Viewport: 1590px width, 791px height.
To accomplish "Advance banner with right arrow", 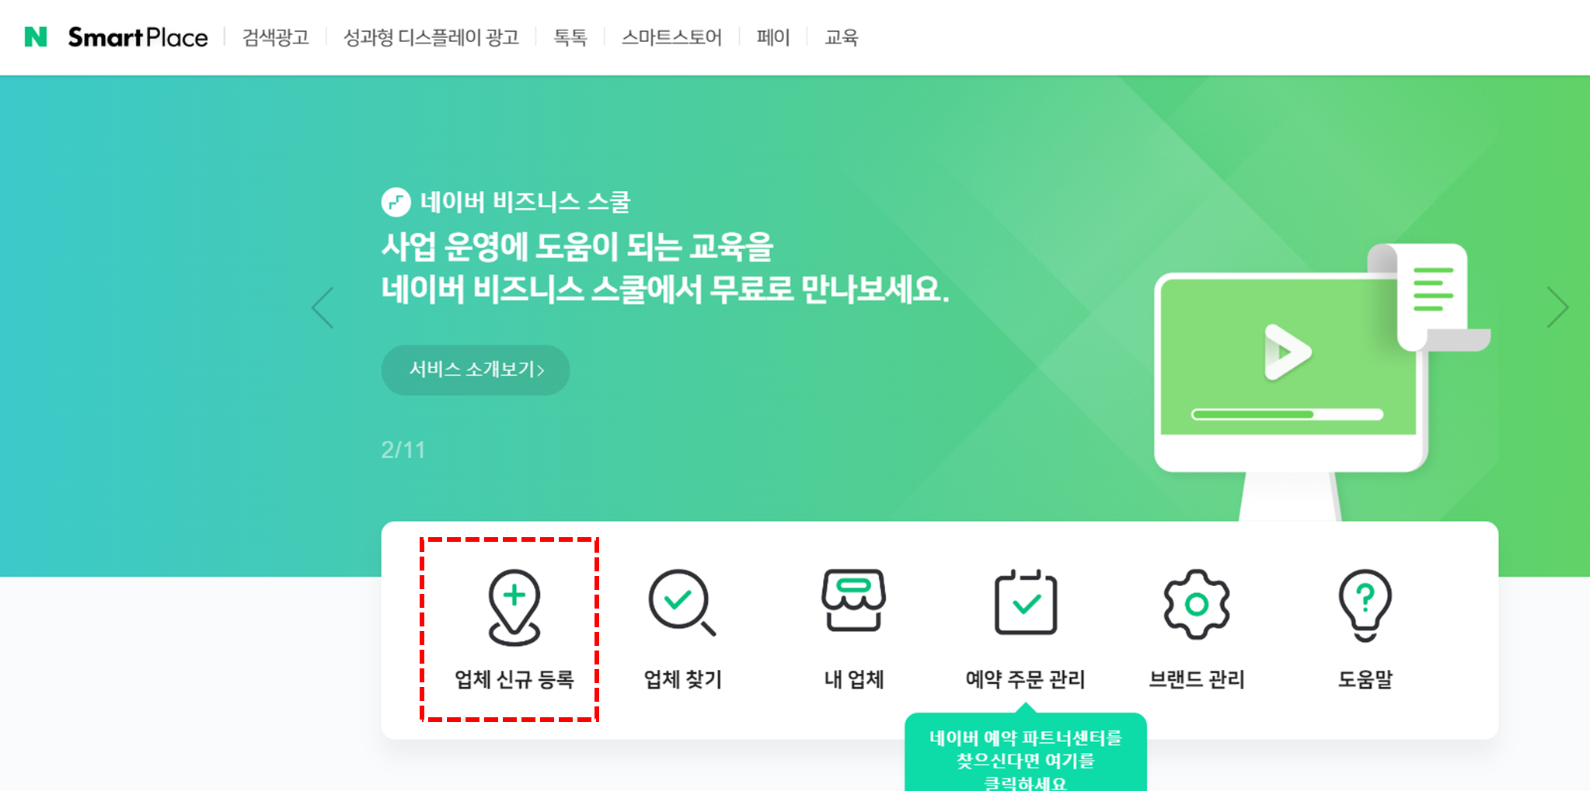I will tap(1557, 307).
